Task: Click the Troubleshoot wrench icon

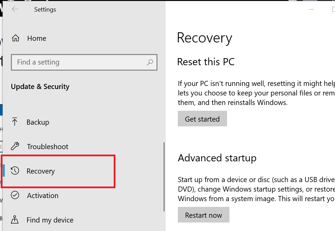Action: 15,146
